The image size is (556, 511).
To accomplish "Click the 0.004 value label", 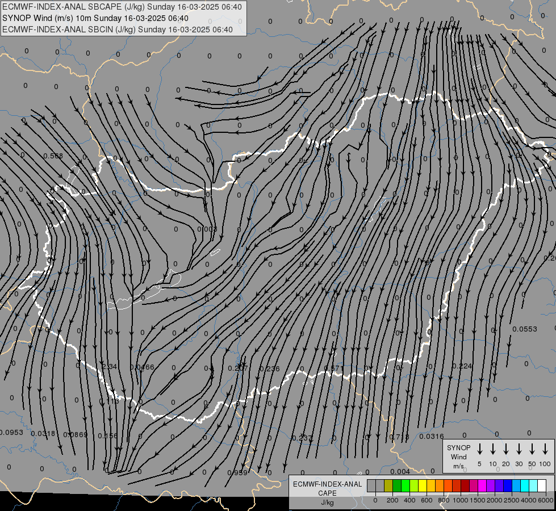I will (400, 471).
